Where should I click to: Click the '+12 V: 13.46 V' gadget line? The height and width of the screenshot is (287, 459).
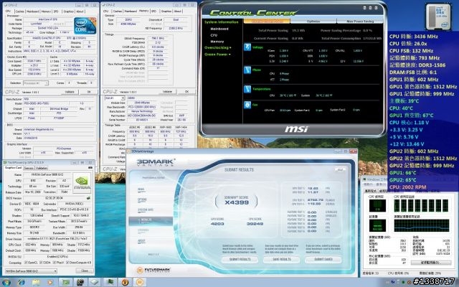point(407,144)
